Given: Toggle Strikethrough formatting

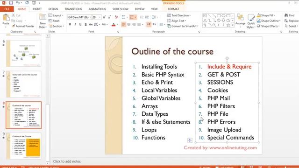Looking at the screenshot, I should [x=91, y=24].
